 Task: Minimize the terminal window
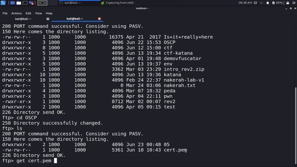click(286, 8)
